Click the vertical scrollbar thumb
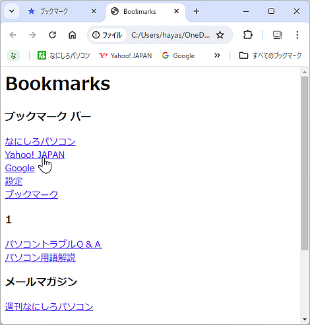 (x=305, y=163)
